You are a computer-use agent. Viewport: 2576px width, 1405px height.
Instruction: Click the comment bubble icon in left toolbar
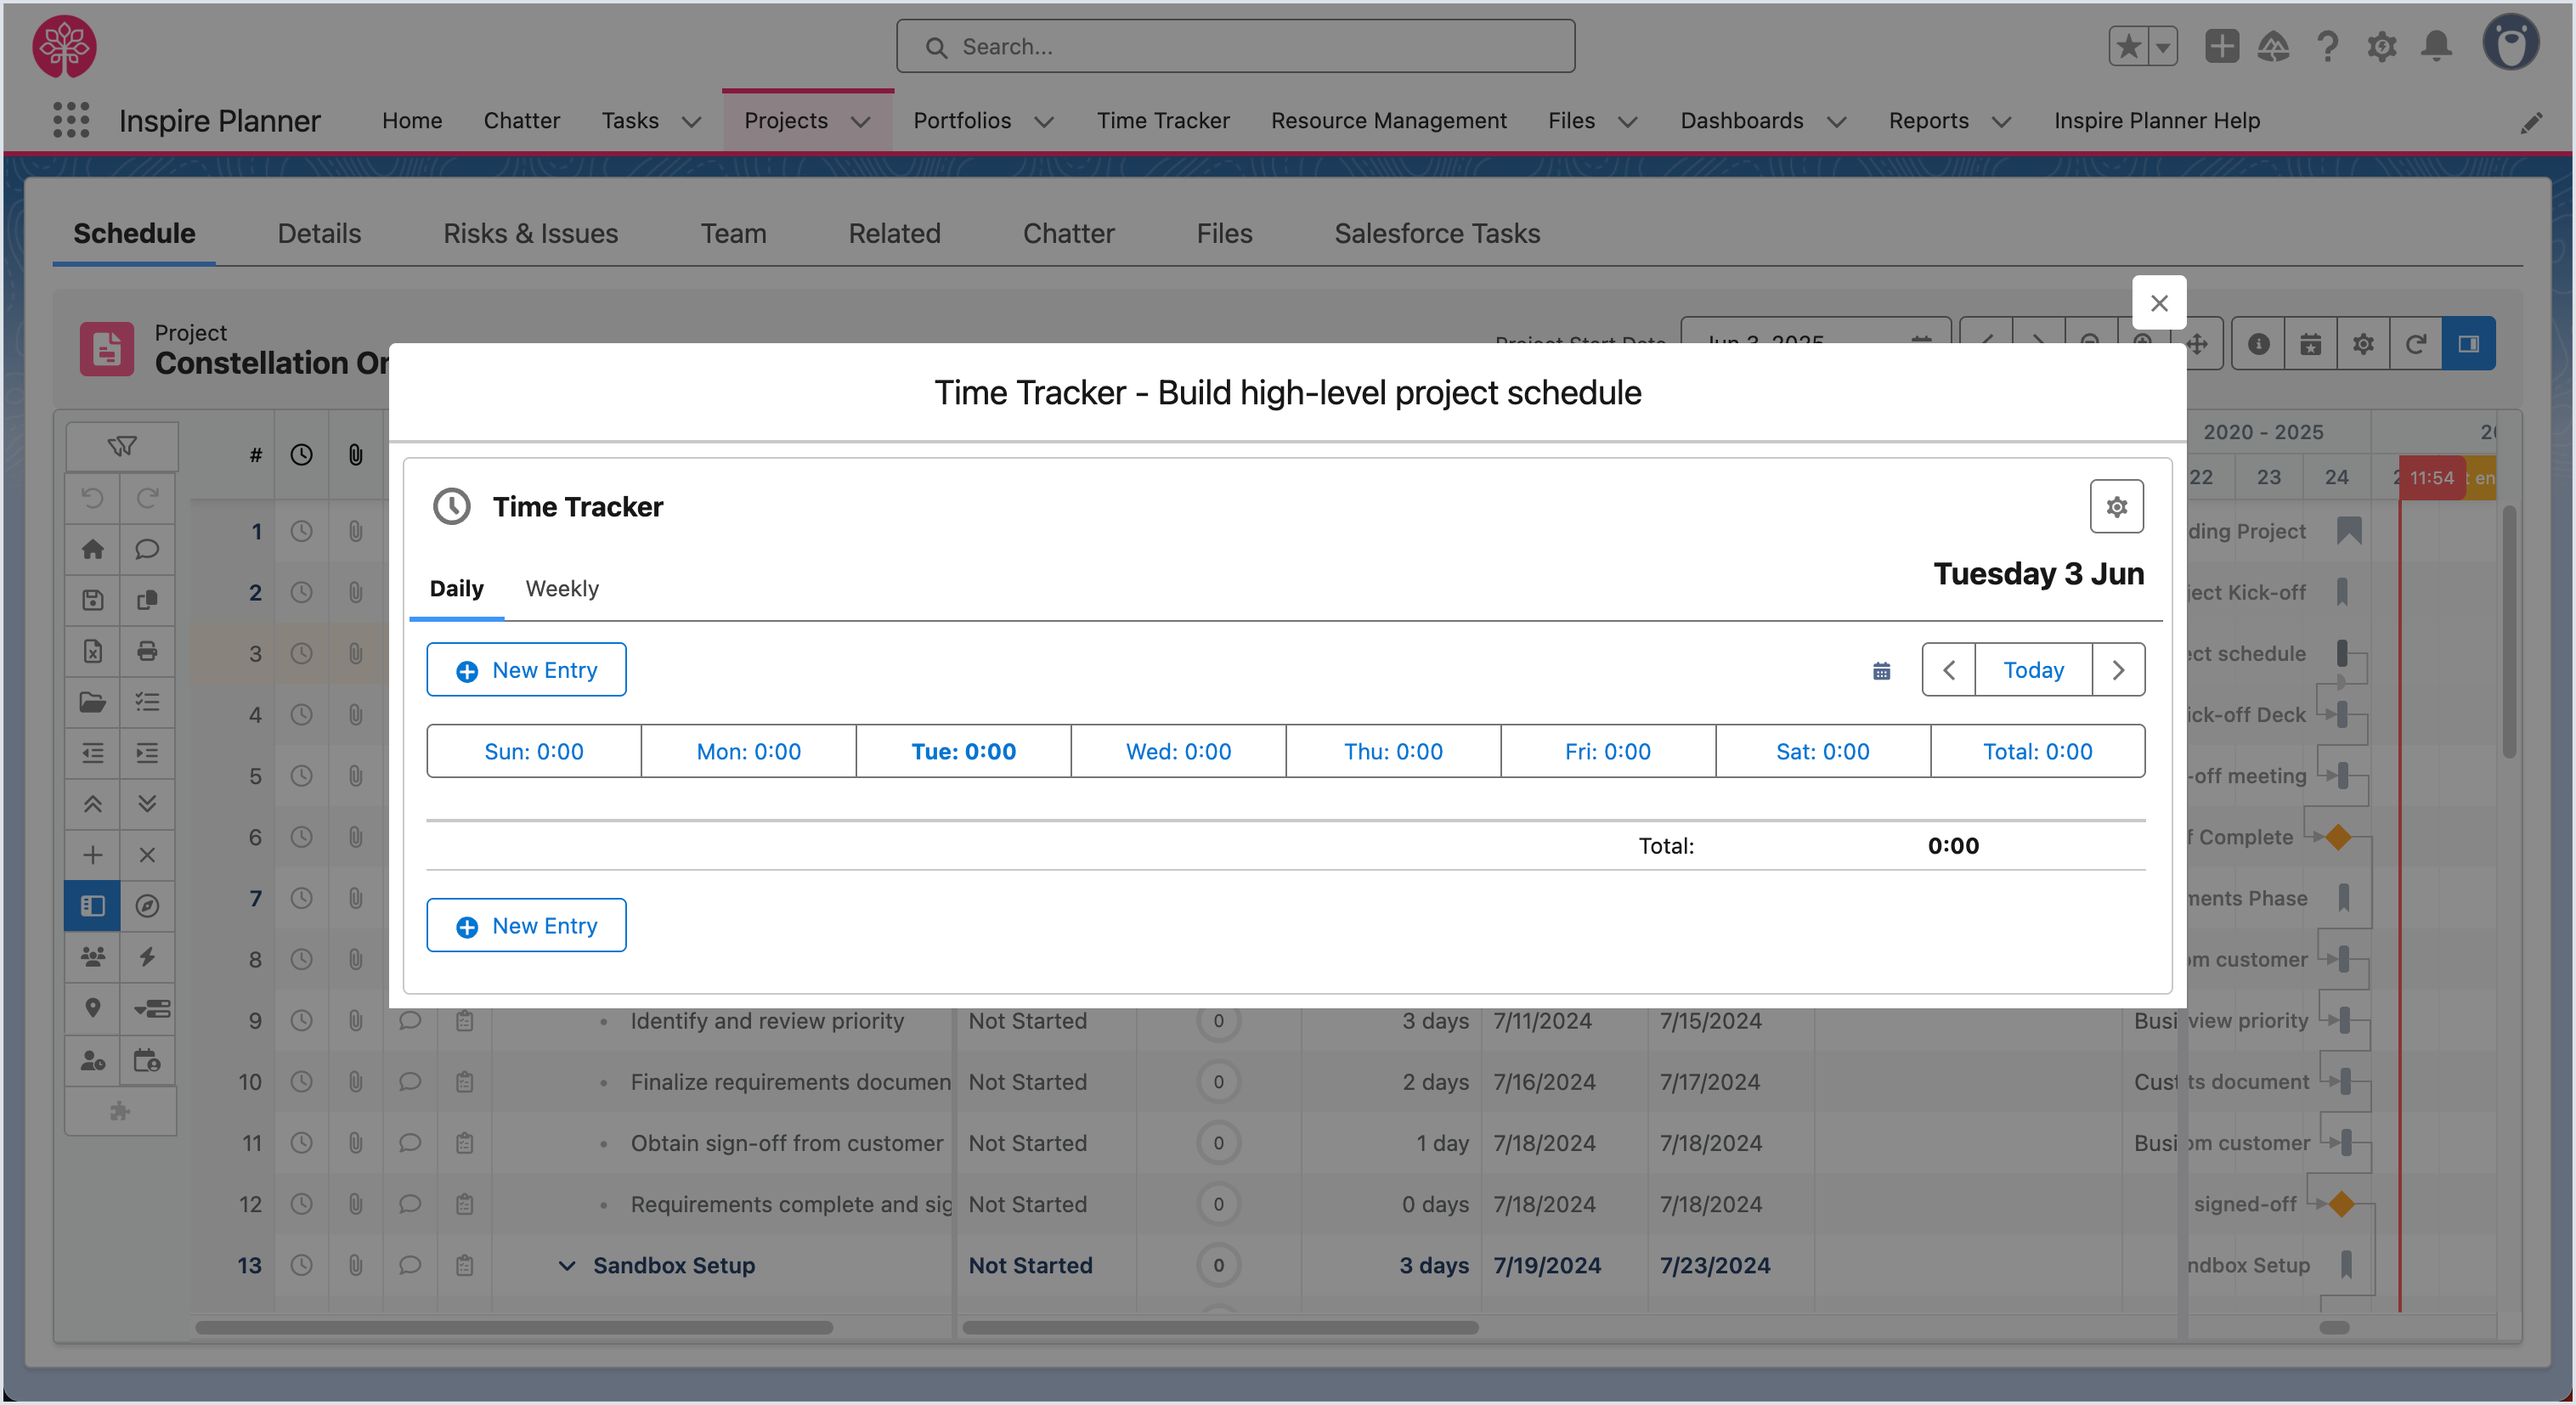point(147,548)
